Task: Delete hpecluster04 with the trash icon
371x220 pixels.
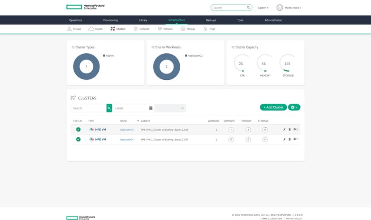Action: [x=289, y=139]
